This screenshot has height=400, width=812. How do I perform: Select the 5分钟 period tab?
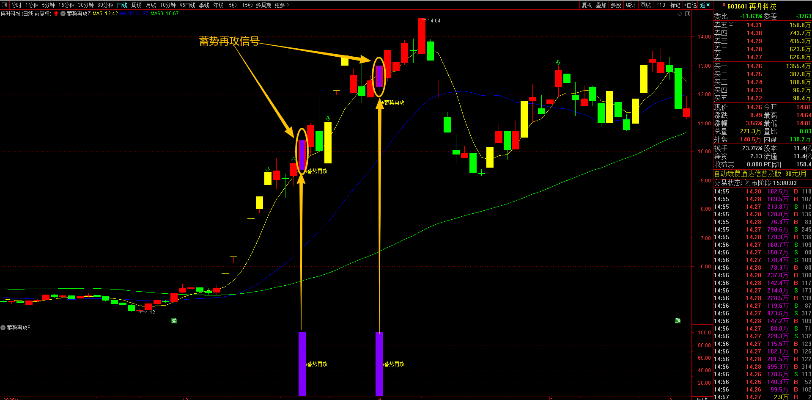[48, 5]
